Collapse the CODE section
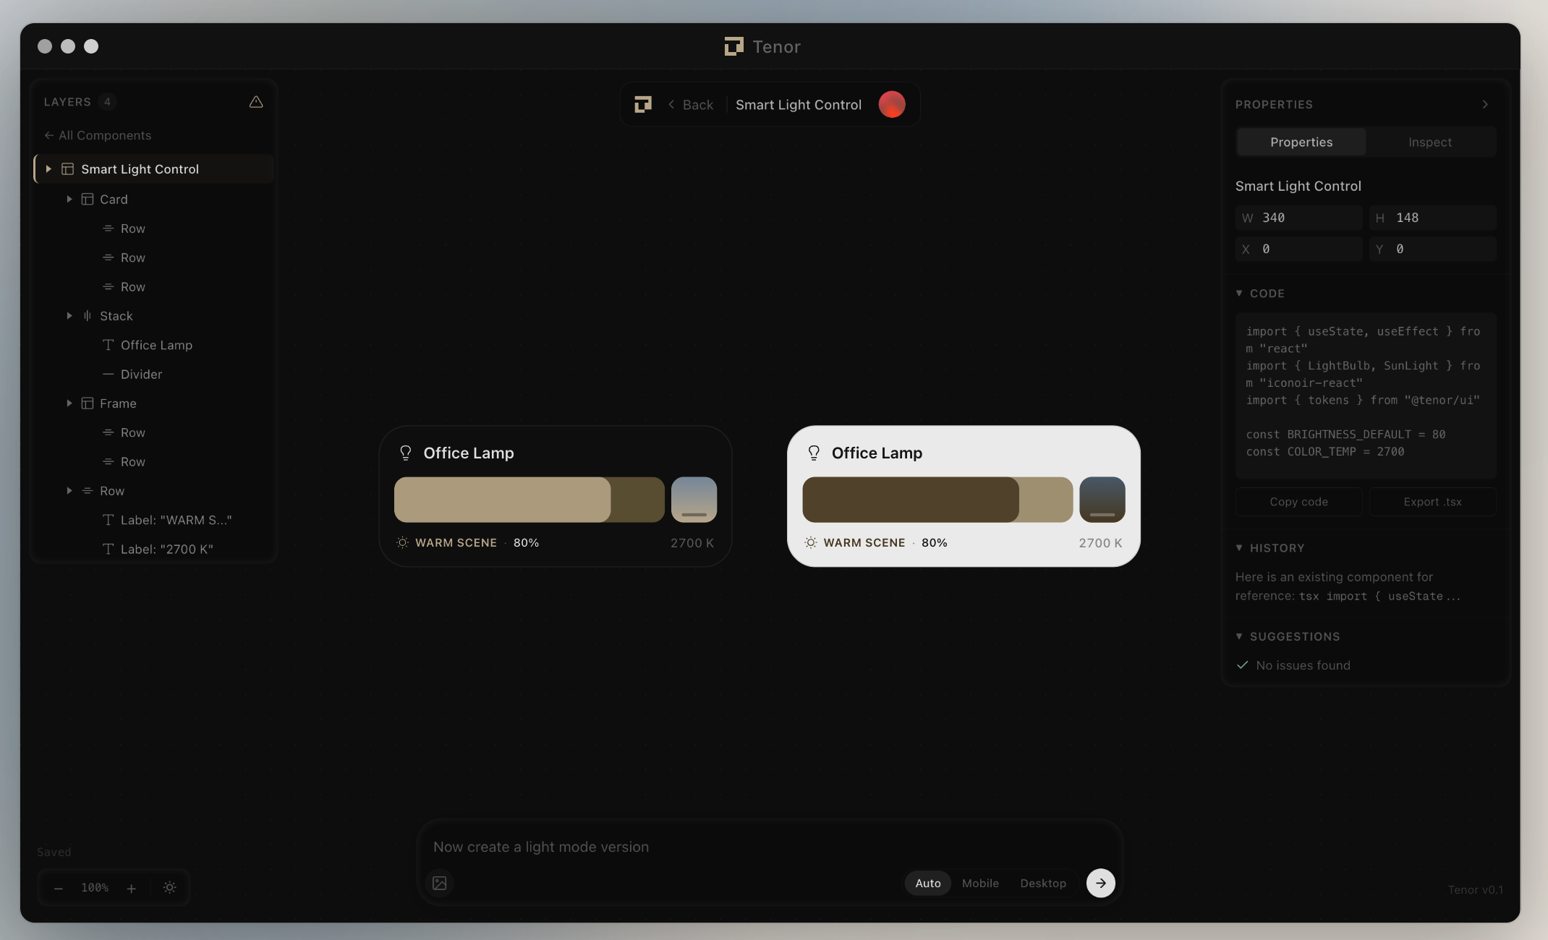 [1239, 294]
